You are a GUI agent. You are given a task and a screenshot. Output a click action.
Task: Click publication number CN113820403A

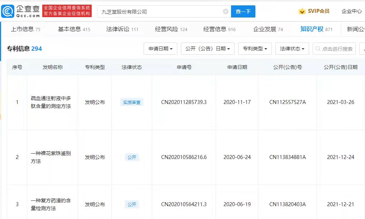point(288,204)
